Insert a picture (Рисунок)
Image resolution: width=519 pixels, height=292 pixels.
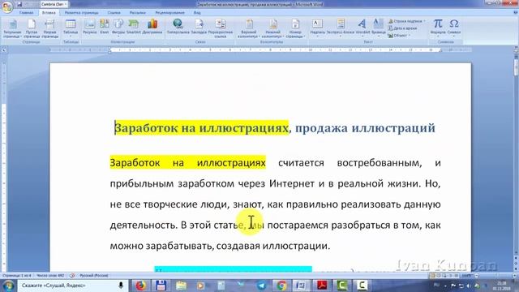[x=90, y=27]
